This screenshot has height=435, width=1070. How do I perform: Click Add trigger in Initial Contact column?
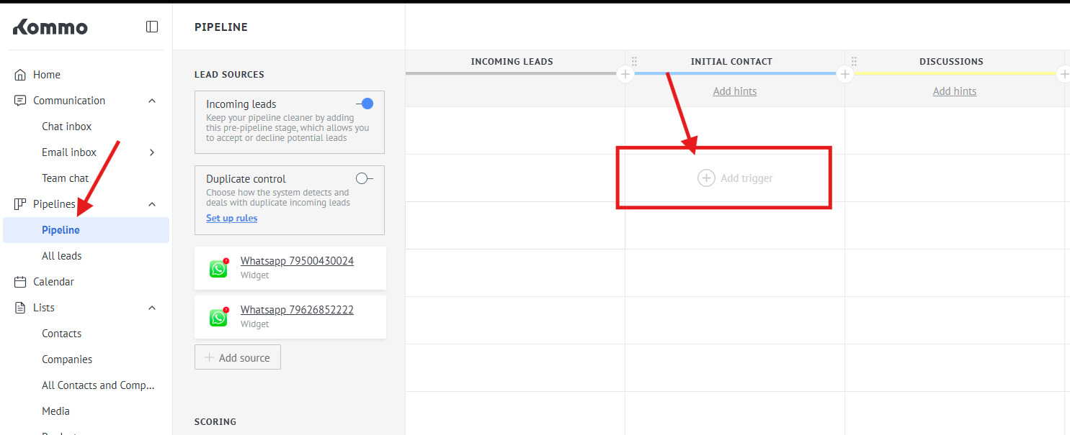click(x=735, y=178)
